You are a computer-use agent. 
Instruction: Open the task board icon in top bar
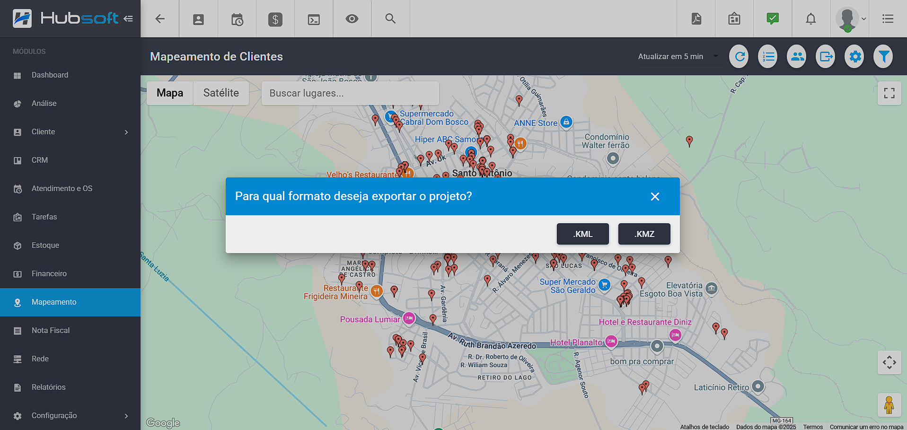734,19
